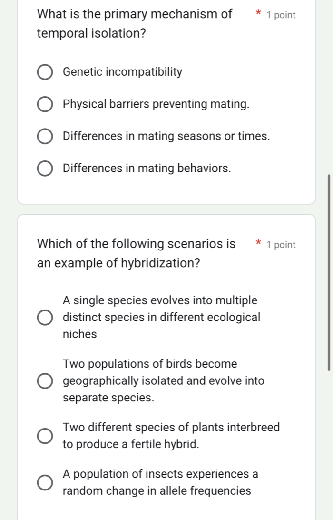Select the fertile hybrid plants answer
The height and width of the screenshot is (520, 333).
tap(44, 436)
